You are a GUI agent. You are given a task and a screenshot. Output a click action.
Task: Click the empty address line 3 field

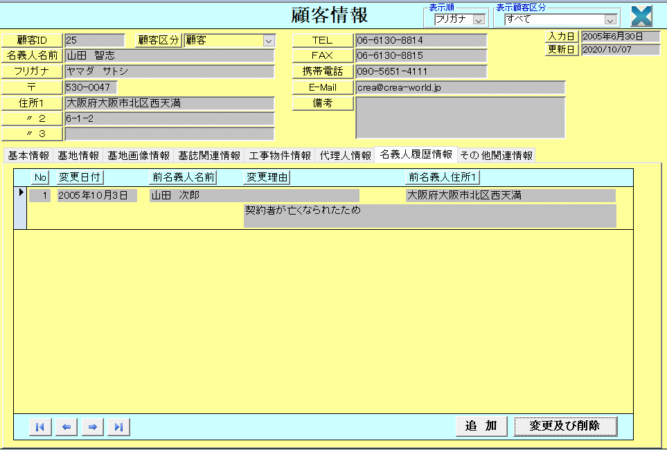pyautogui.click(x=169, y=134)
